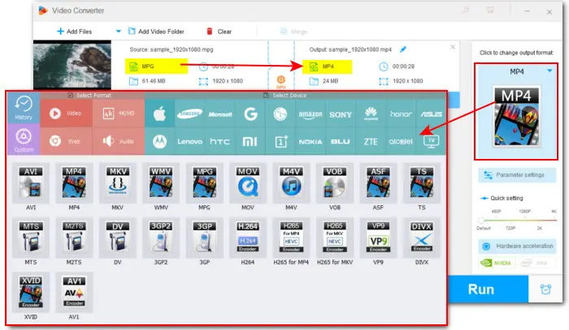Screen dimensions: 569x330
Task: Toggle NVIDIA GPU acceleration
Action: coord(496,264)
